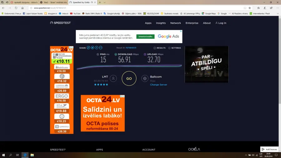Click the LMT provider user icon
Viewport: 281px width, 158px height.
(x=113, y=78)
